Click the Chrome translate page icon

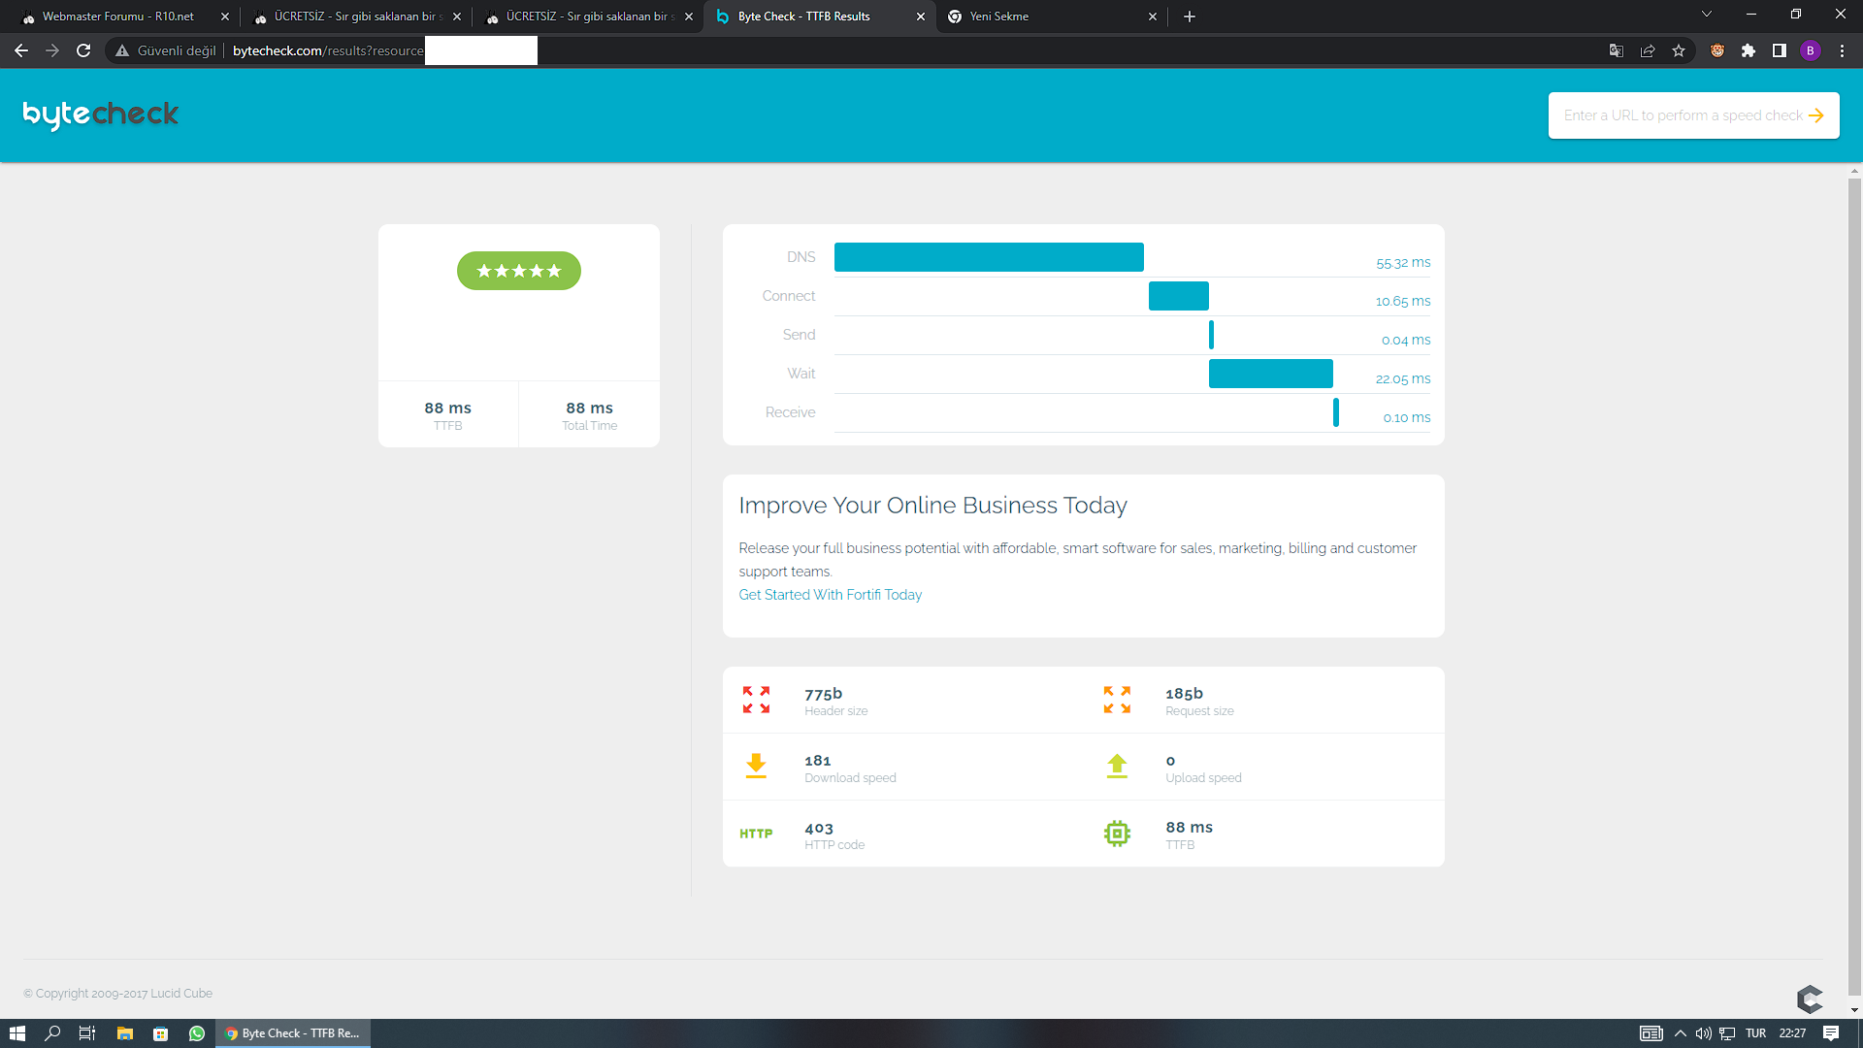(1616, 50)
